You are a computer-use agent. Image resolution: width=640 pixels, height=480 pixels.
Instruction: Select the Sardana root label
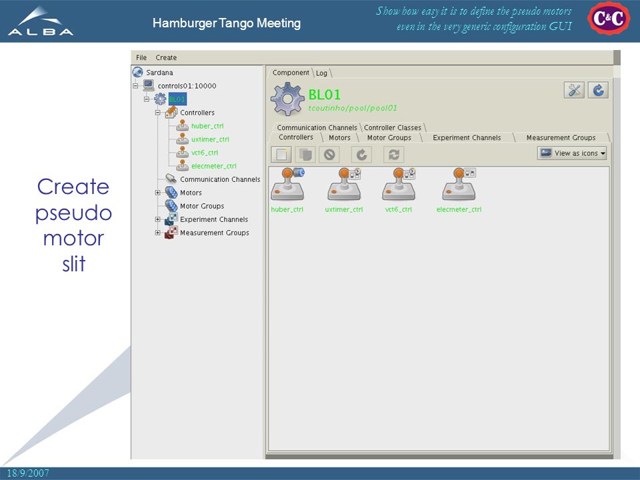[159, 73]
